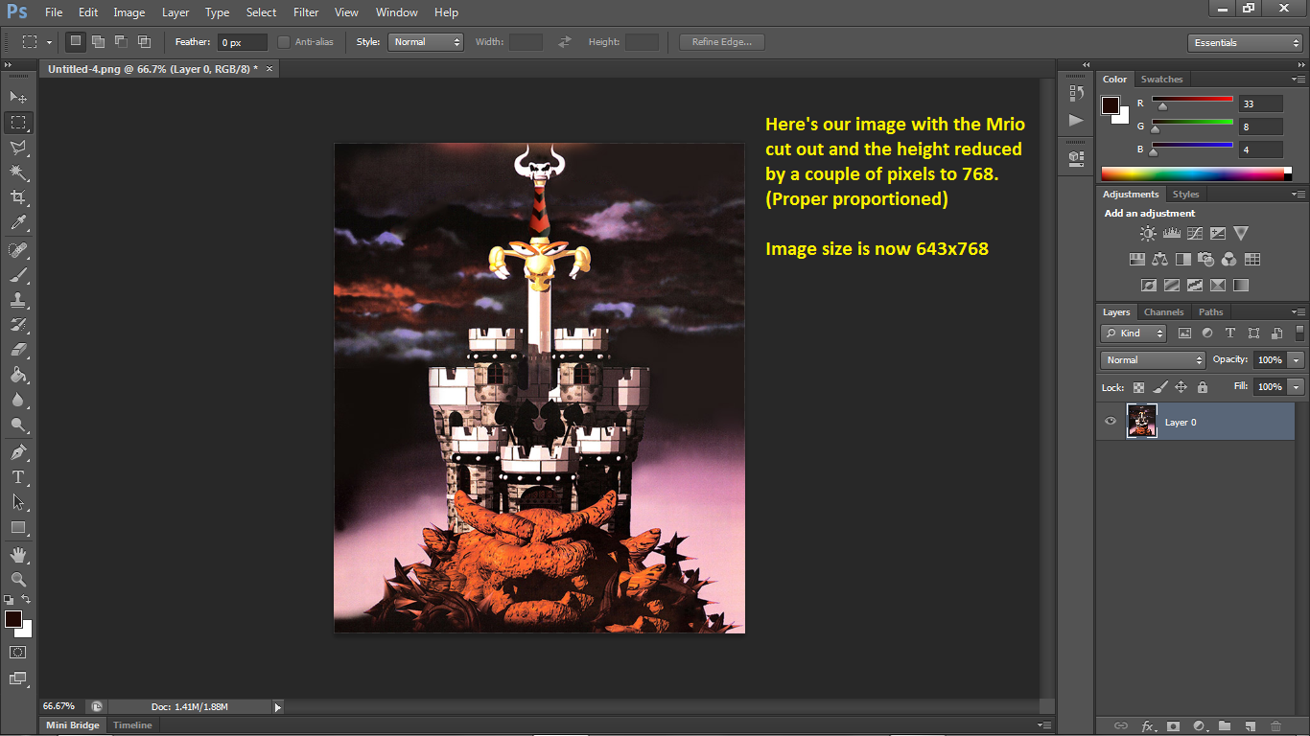The height and width of the screenshot is (736, 1310).
Task: Add a Levels adjustment
Action: pyautogui.click(x=1171, y=233)
